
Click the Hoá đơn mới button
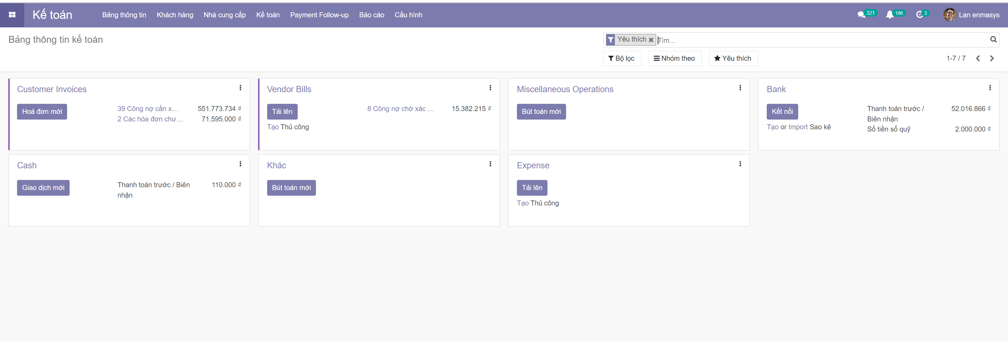[42, 112]
